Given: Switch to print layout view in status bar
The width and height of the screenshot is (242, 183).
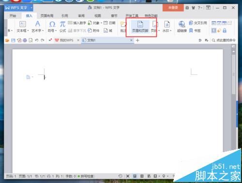Looking at the screenshot, I should click(135, 176).
